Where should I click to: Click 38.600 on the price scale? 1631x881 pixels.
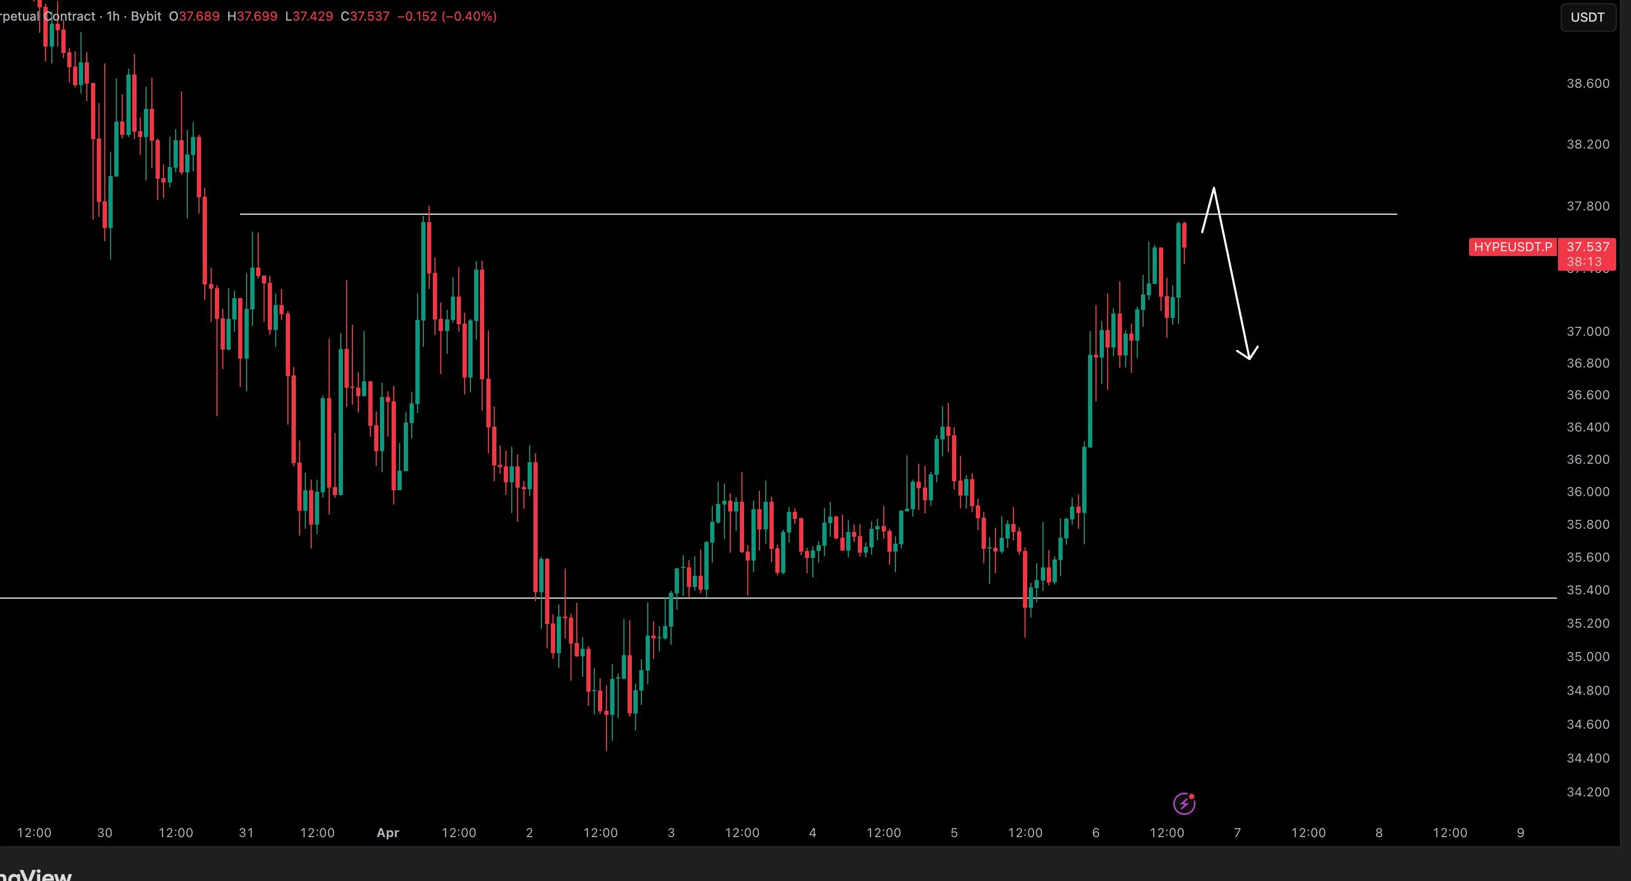tap(1587, 84)
